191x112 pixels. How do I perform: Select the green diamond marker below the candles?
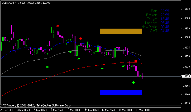[x=133, y=83]
